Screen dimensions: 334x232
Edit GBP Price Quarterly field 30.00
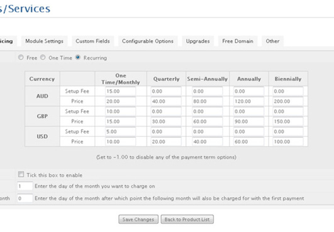[x=166, y=122]
